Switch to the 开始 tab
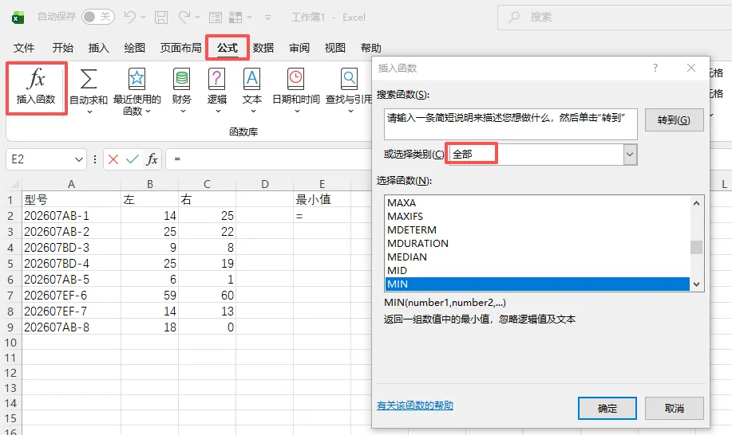Viewport: 732px width, 435px height. coord(62,48)
